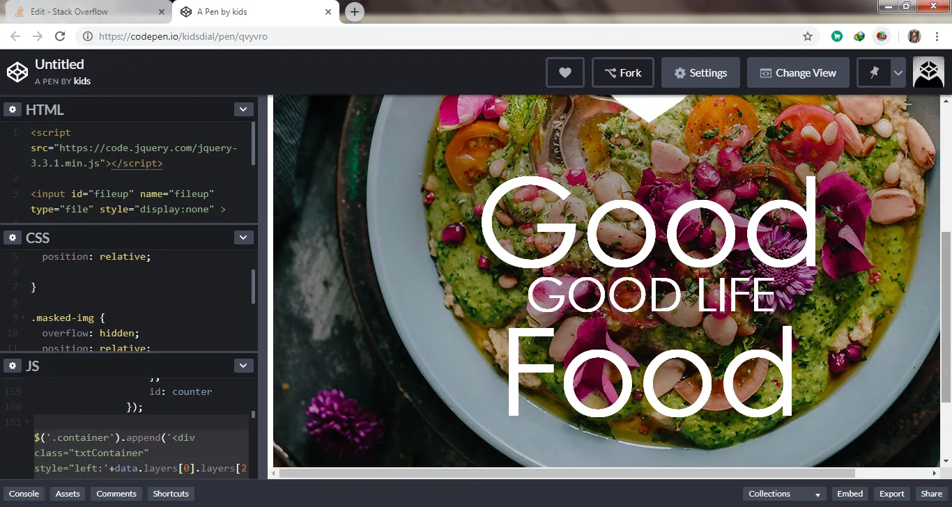Click the '$('.container').append' JS line
This screenshot has height=507, width=952.
(x=114, y=437)
